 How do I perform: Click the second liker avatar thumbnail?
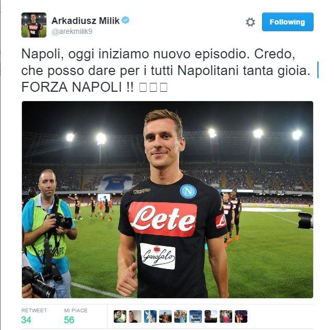click(x=135, y=316)
